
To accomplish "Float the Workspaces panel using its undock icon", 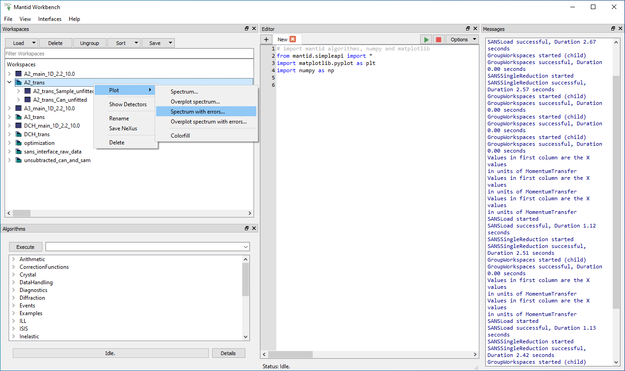I will [x=247, y=29].
